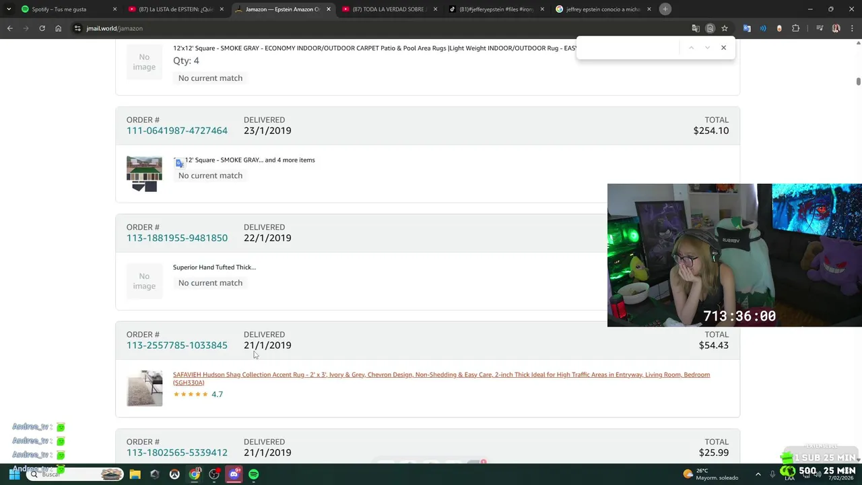Open Overwatch from the taskbar
The width and height of the screenshot is (862, 485).
click(174, 474)
